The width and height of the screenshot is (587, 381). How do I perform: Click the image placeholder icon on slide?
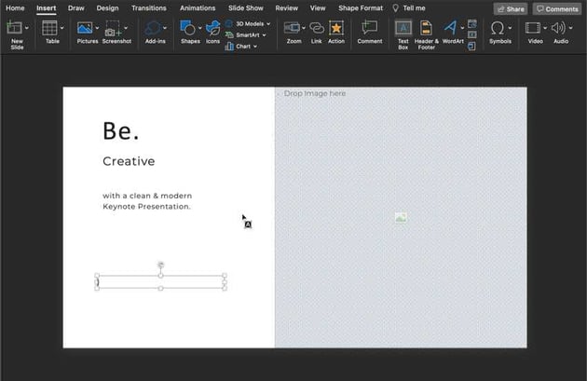(x=401, y=217)
